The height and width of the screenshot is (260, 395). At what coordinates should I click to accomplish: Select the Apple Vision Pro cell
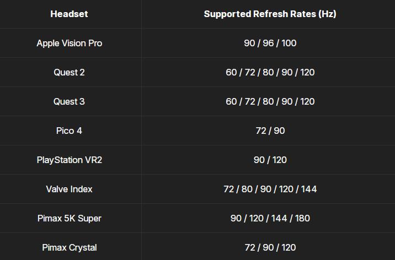[69, 43]
